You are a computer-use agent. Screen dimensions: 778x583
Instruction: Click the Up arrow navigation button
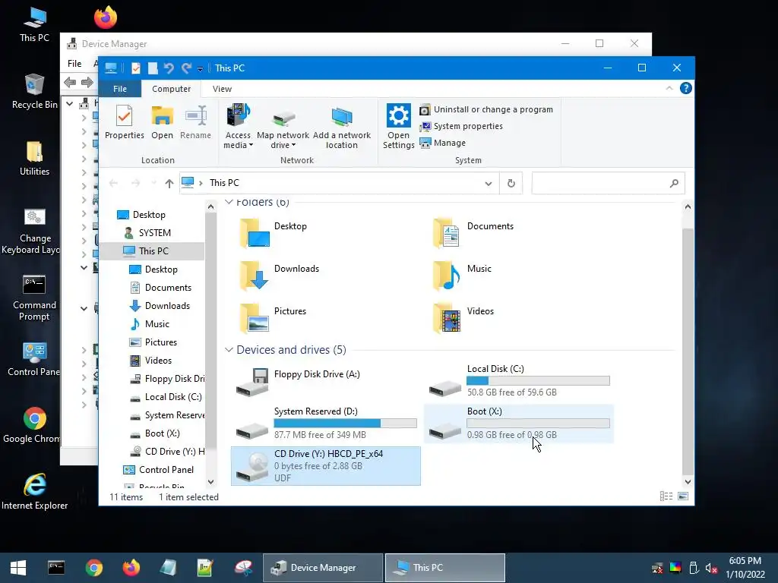[x=169, y=184]
